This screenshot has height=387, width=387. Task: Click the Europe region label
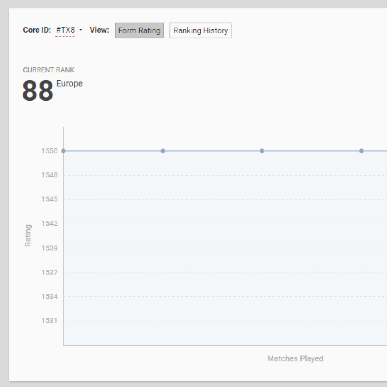pyautogui.click(x=70, y=83)
